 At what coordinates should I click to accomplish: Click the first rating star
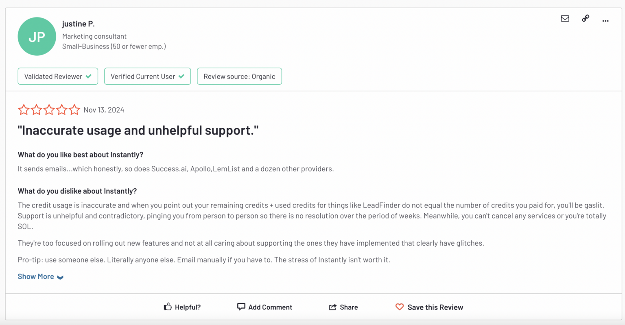click(x=24, y=110)
